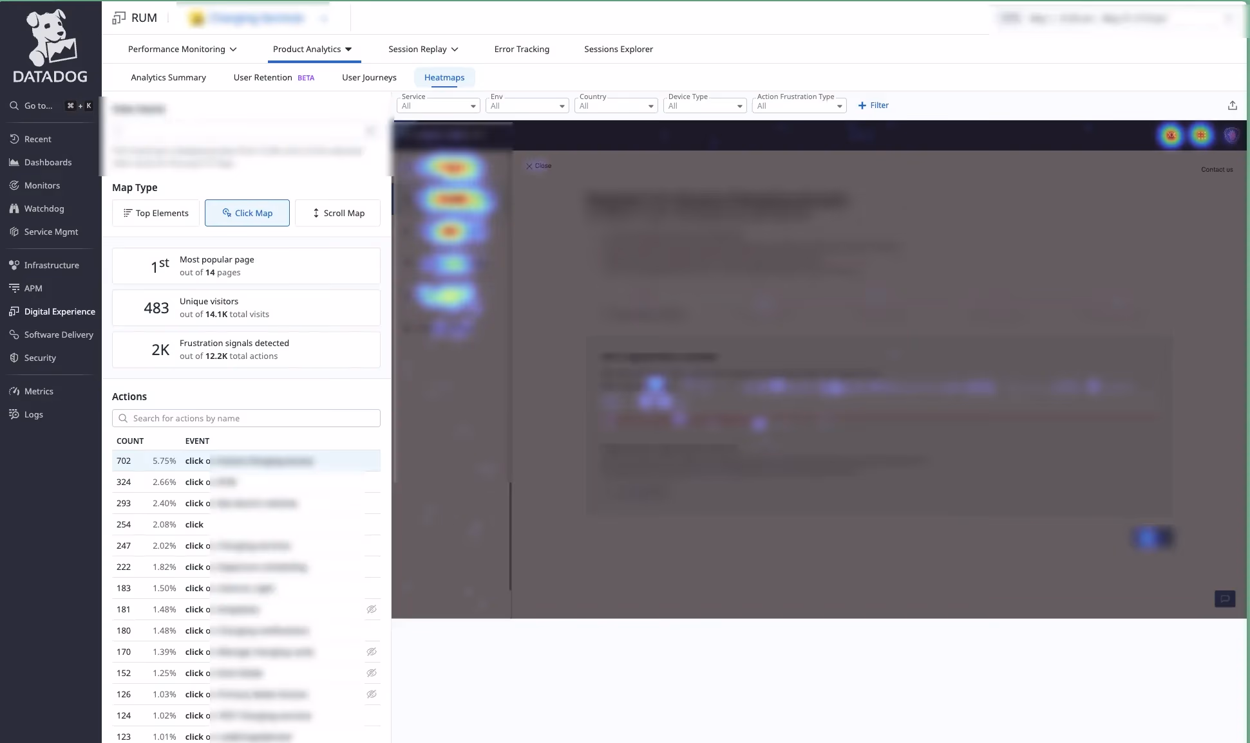Hide the action with count 126

pyautogui.click(x=372, y=695)
